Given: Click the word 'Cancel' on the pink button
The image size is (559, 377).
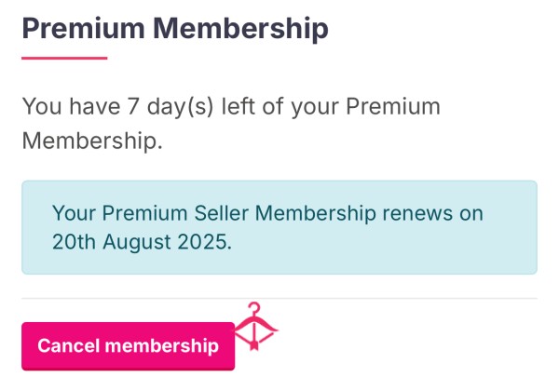Looking at the screenshot, I should (68, 346).
